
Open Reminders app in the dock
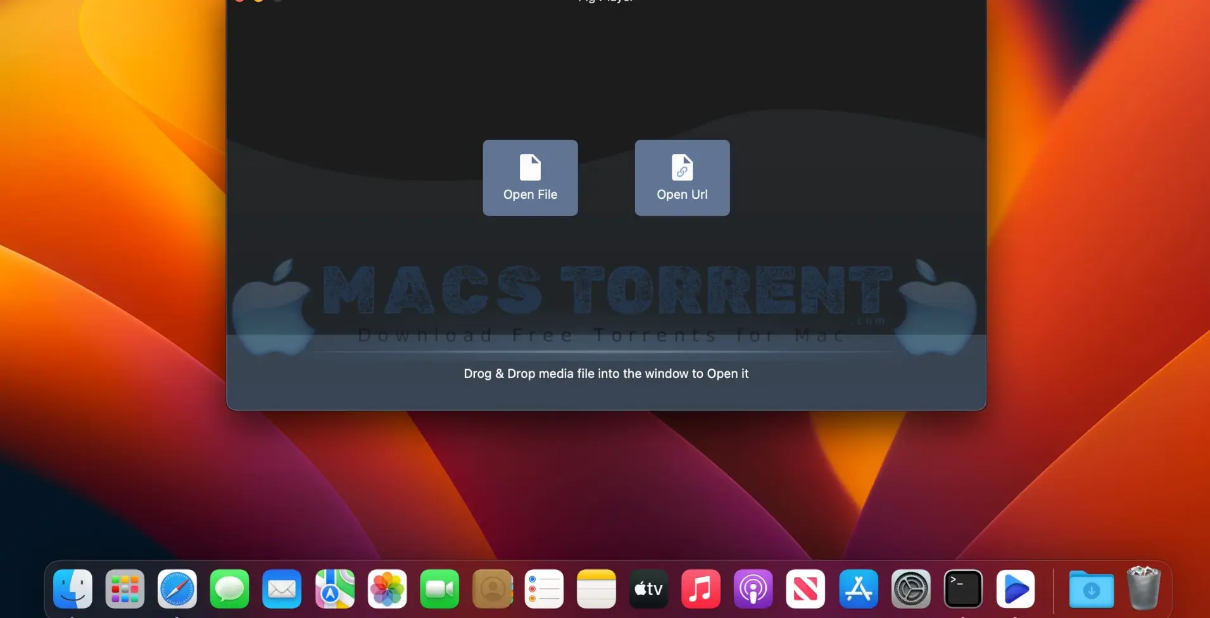(544, 589)
